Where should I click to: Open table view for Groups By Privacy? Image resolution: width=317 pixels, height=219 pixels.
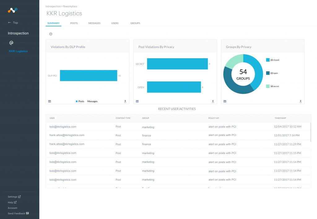[x=225, y=101]
